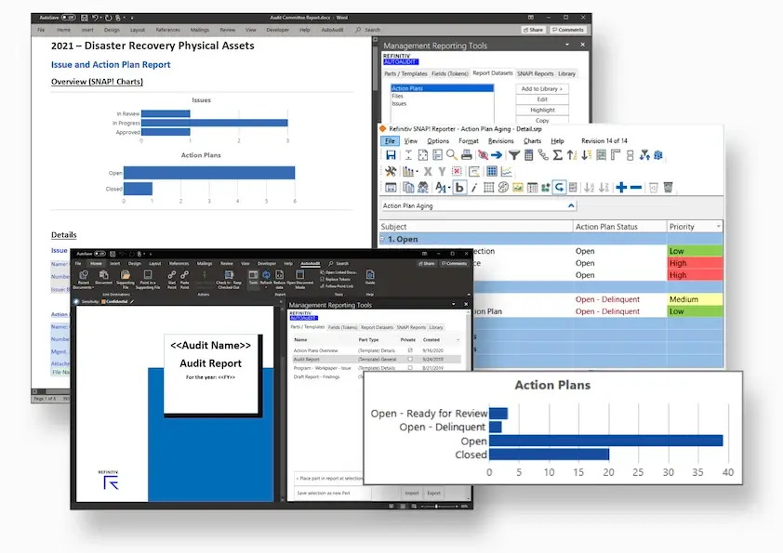Toggle the bold 'b' formatting icon in SNAP! Reporter

click(x=459, y=188)
